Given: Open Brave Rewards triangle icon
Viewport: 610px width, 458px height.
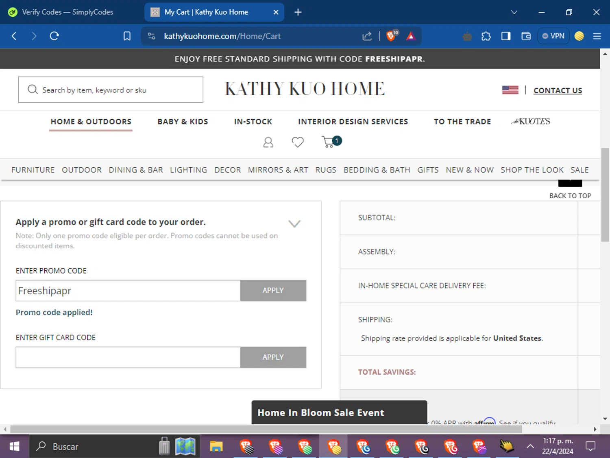Looking at the screenshot, I should click(411, 36).
